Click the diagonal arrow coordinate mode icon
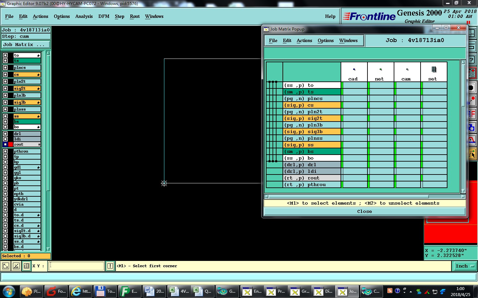The width and height of the screenshot is (478, 298). [6, 266]
